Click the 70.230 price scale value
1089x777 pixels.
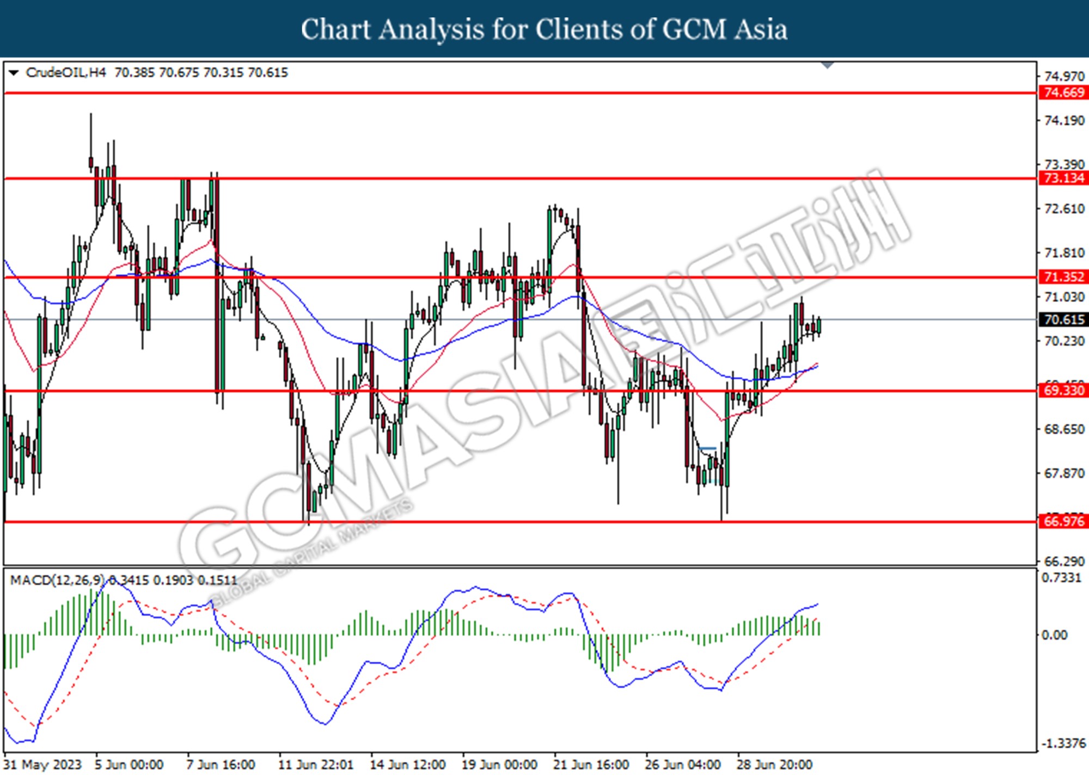(1064, 341)
